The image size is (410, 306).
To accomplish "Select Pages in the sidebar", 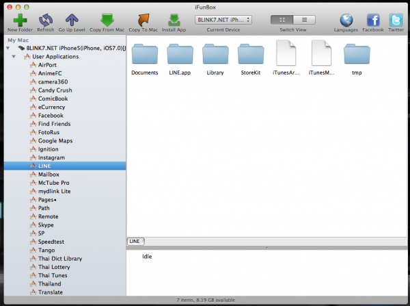I will click(65, 200).
